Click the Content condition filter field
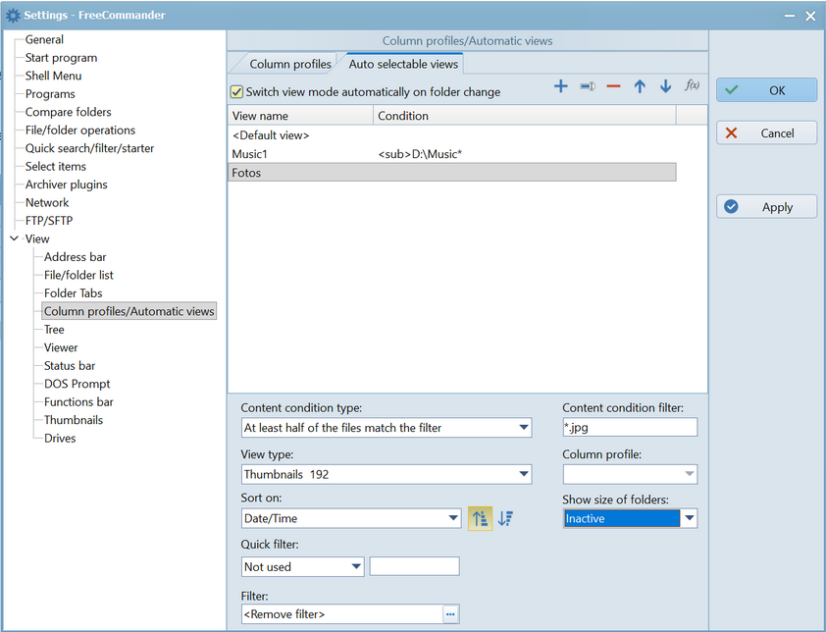The height and width of the screenshot is (632, 826). pos(629,427)
